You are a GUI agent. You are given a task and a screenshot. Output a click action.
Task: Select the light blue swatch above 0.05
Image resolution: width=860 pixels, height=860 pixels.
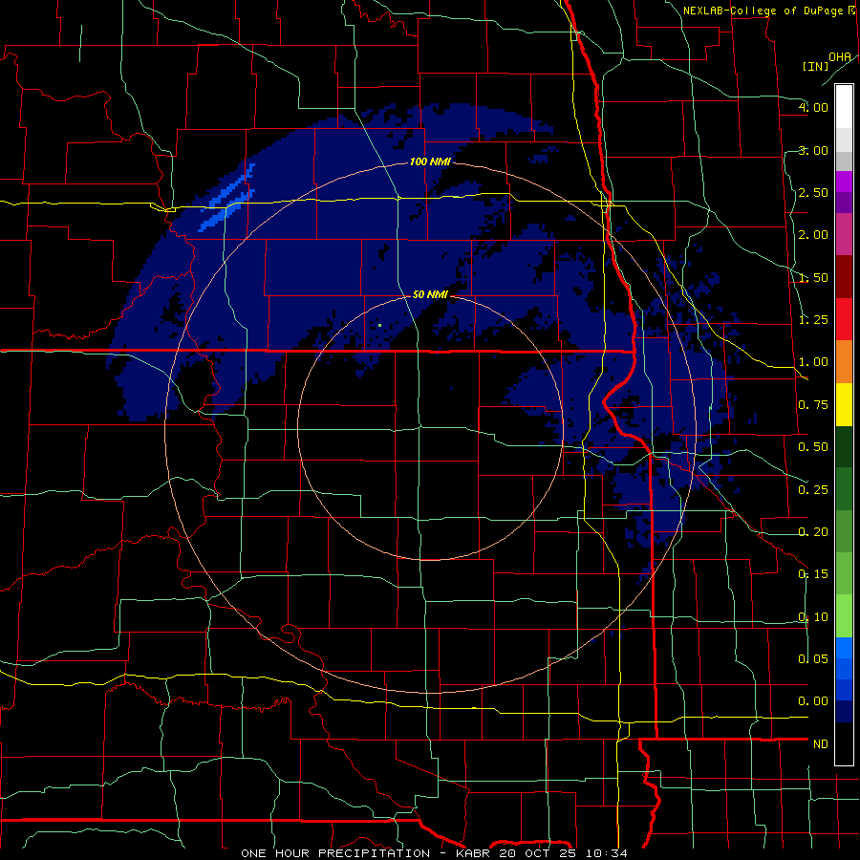point(844,648)
